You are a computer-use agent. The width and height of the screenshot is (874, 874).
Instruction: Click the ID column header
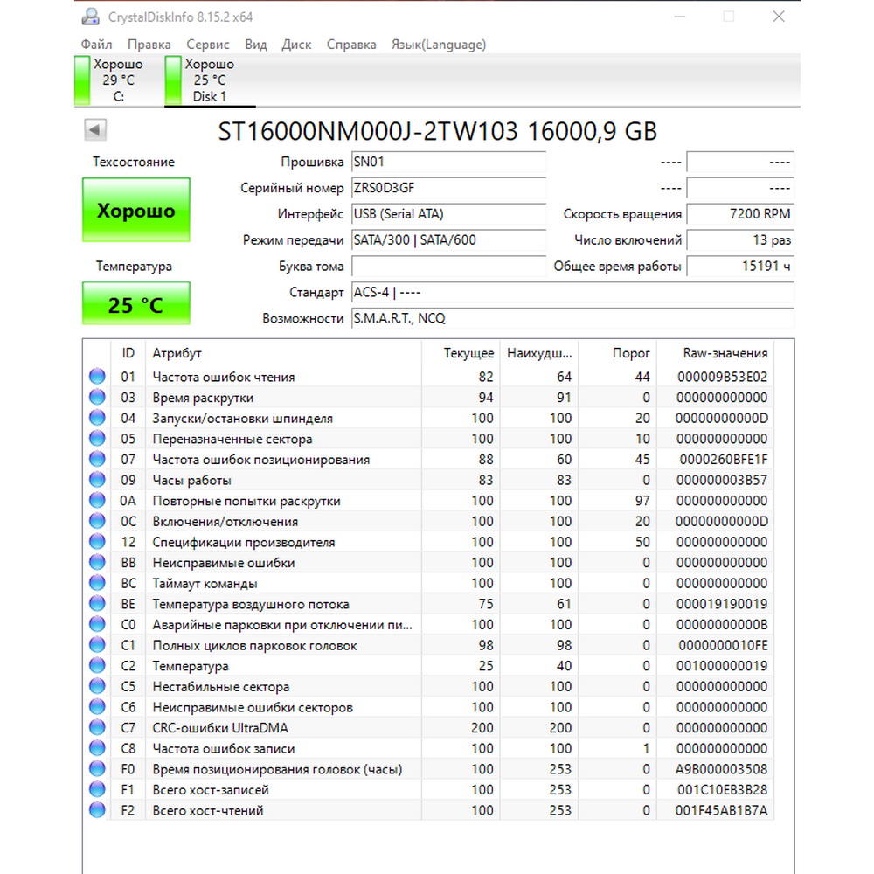128,353
